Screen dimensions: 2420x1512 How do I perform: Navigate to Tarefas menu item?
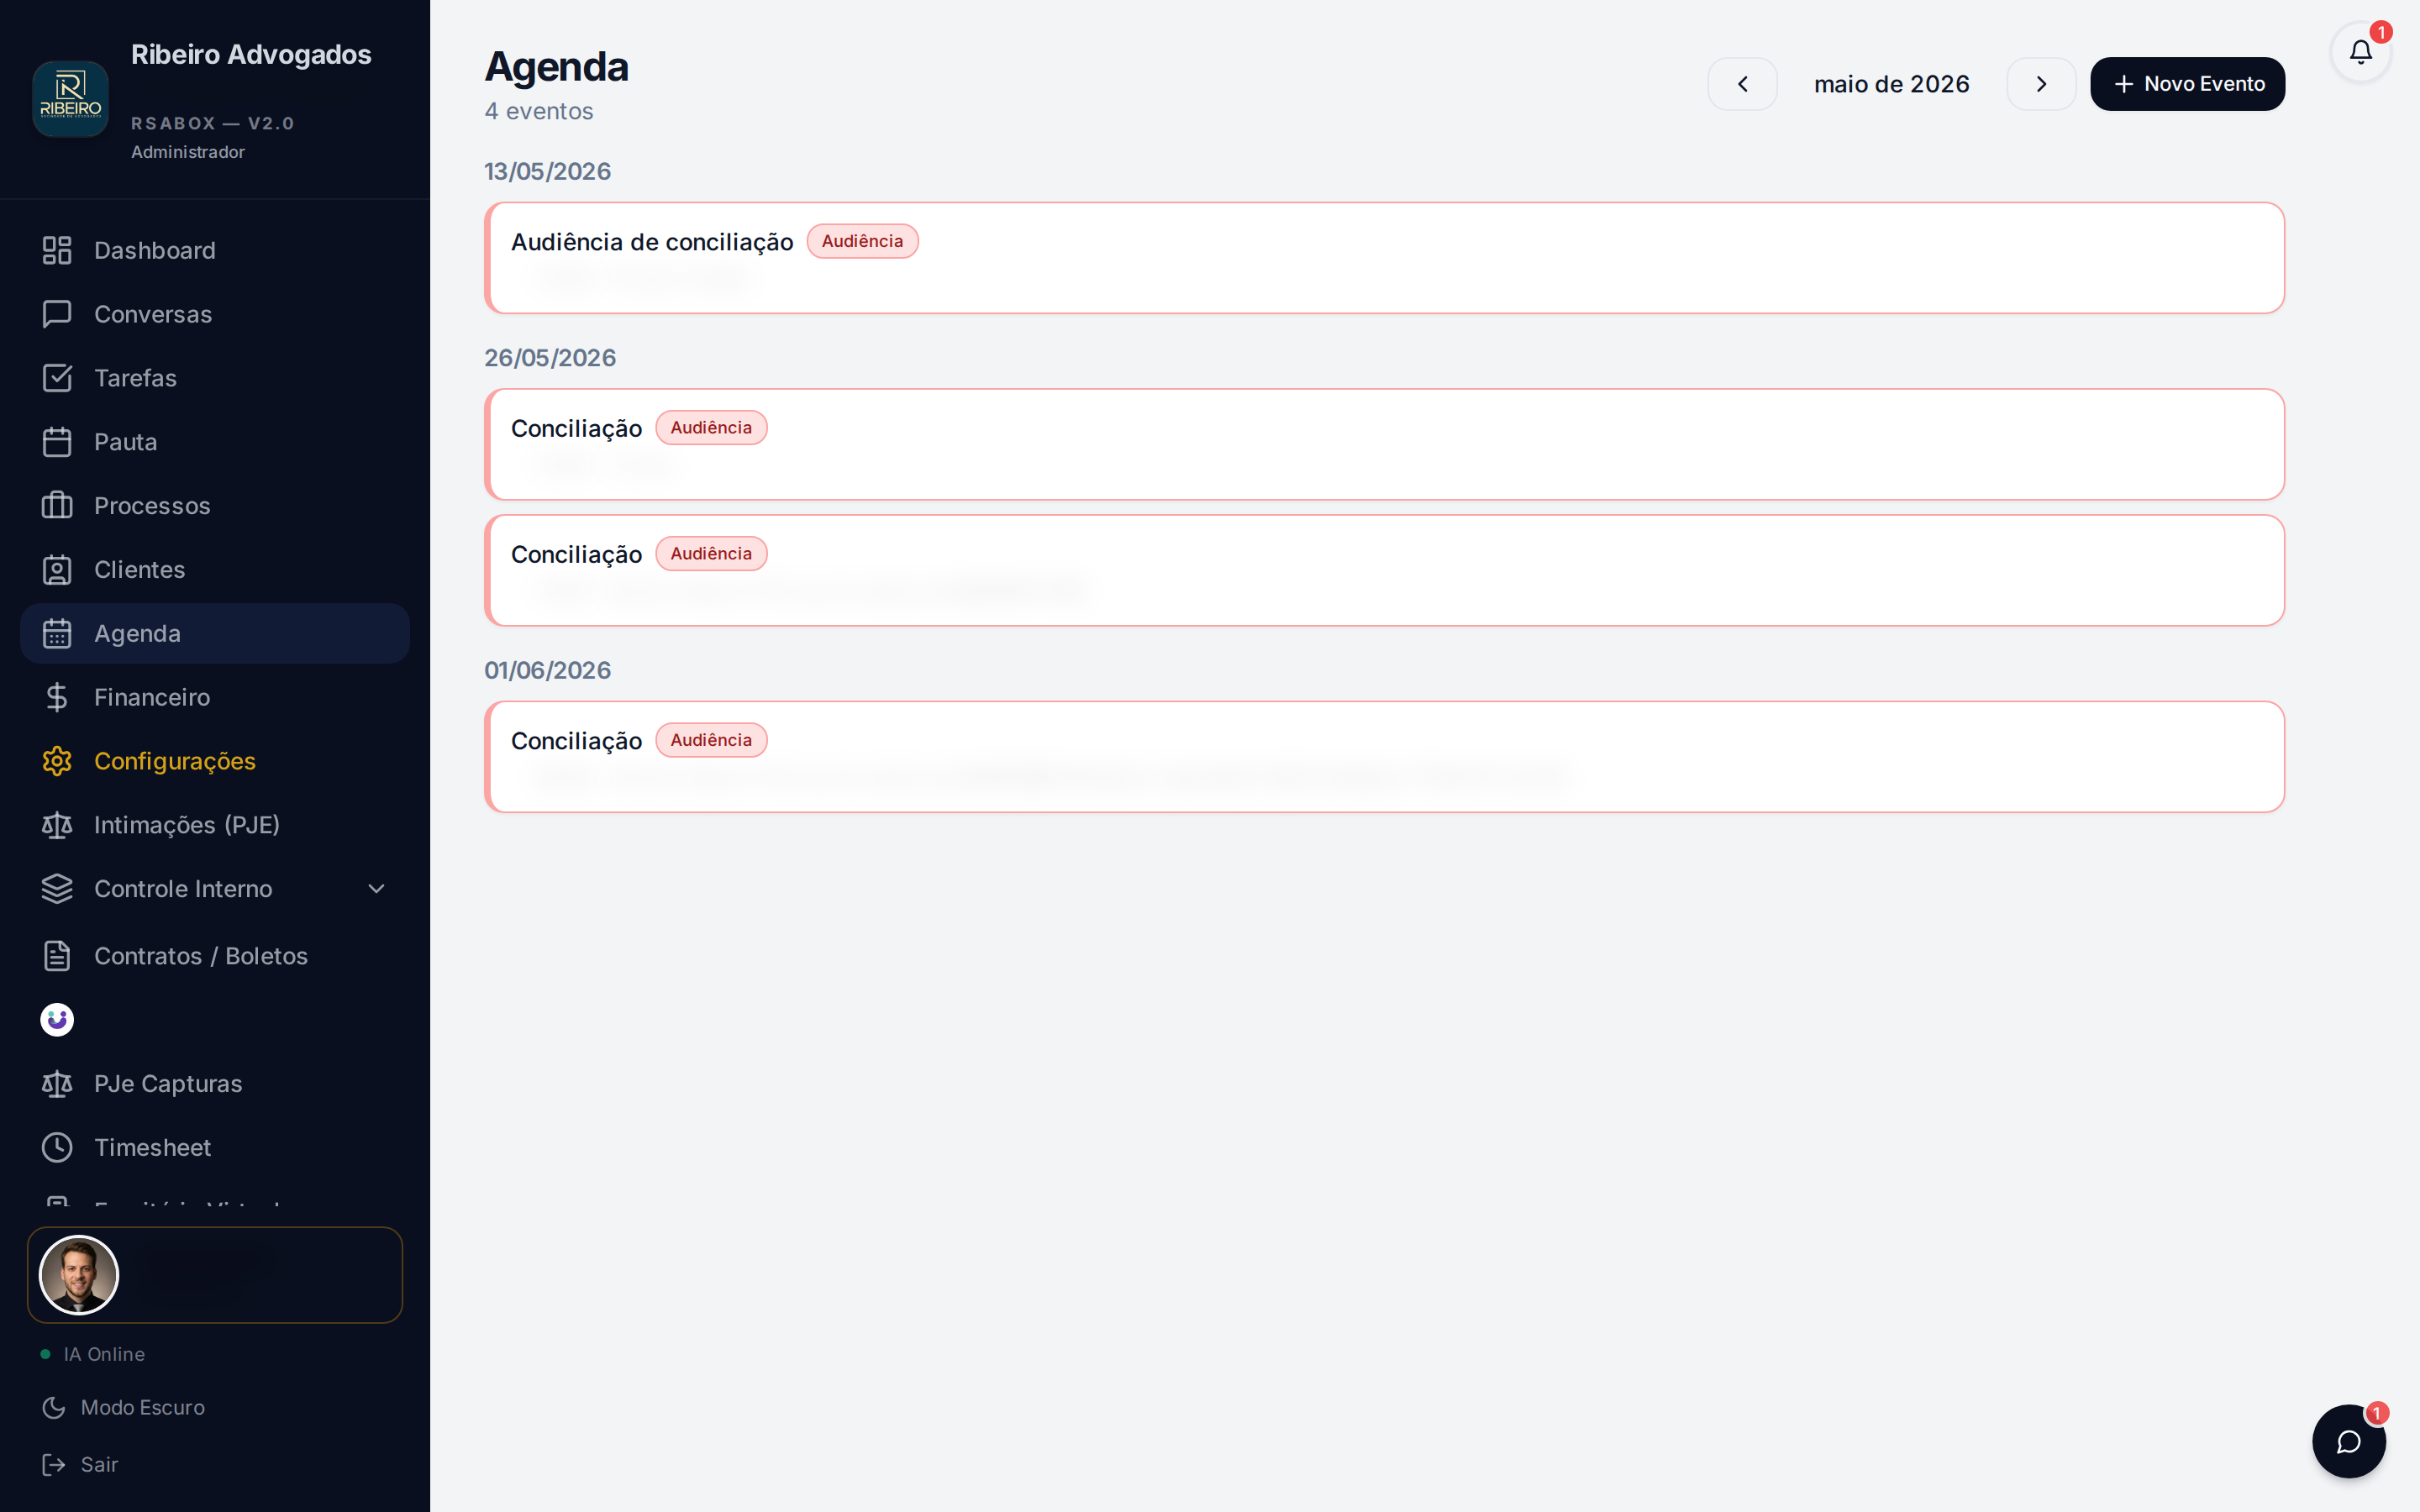point(215,378)
